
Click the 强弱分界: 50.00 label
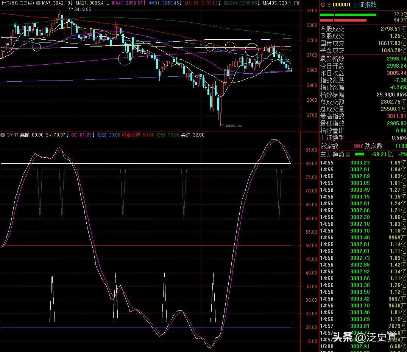138,135
